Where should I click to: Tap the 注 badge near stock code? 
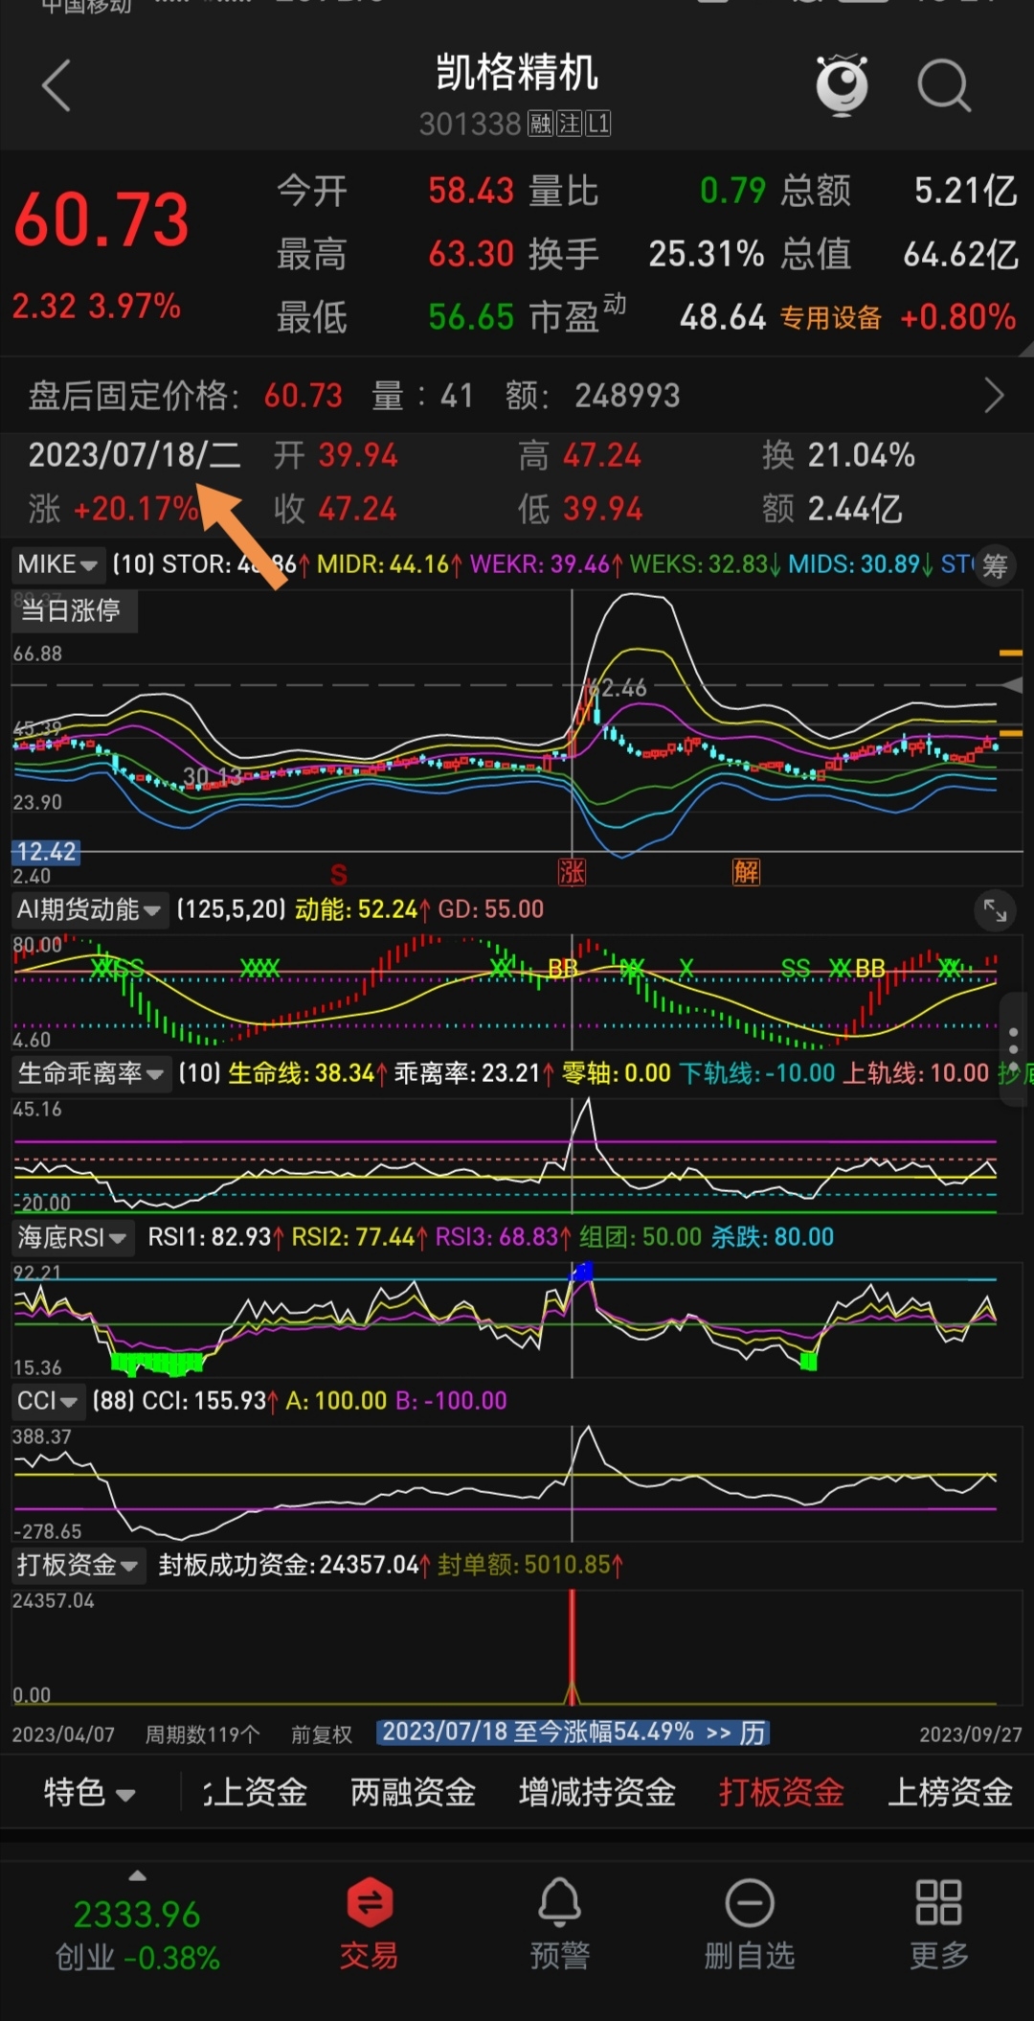570,124
